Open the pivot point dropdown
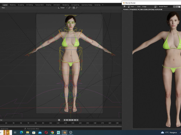The width and height of the screenshot is (181, 135). [70, 8]
